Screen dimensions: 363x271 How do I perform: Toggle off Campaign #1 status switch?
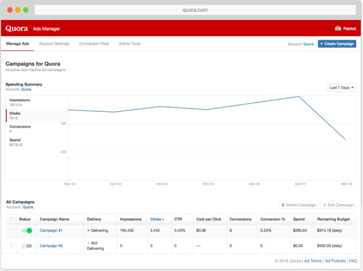[27, 230]
